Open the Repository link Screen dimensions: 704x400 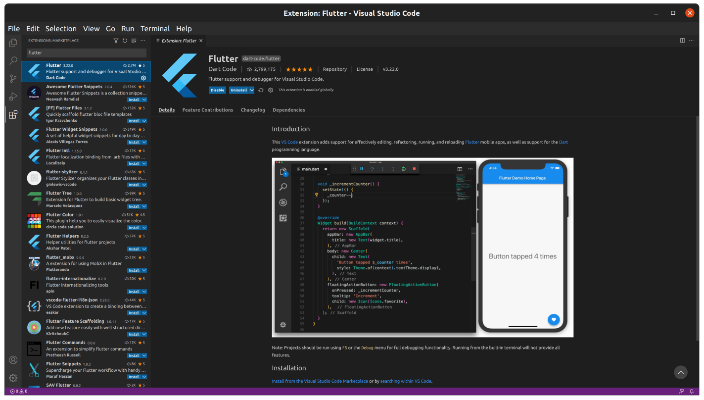pos(335,69)
